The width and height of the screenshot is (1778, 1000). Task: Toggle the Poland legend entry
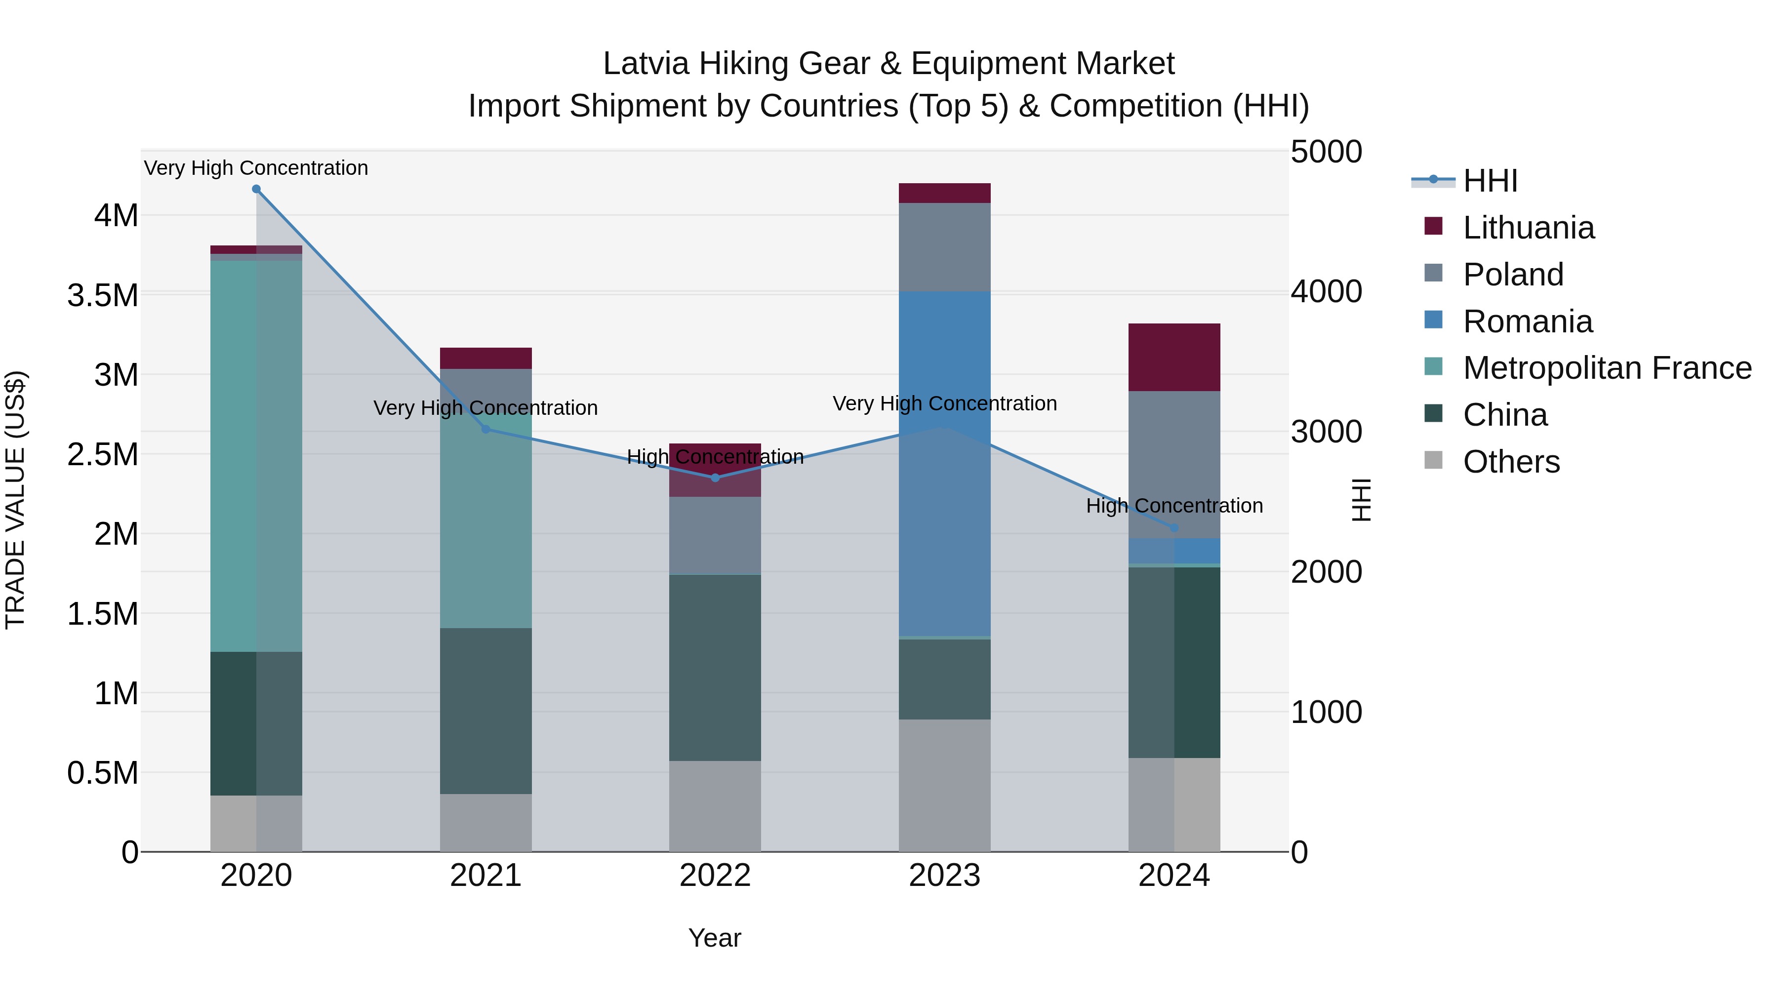(1494, 275)
